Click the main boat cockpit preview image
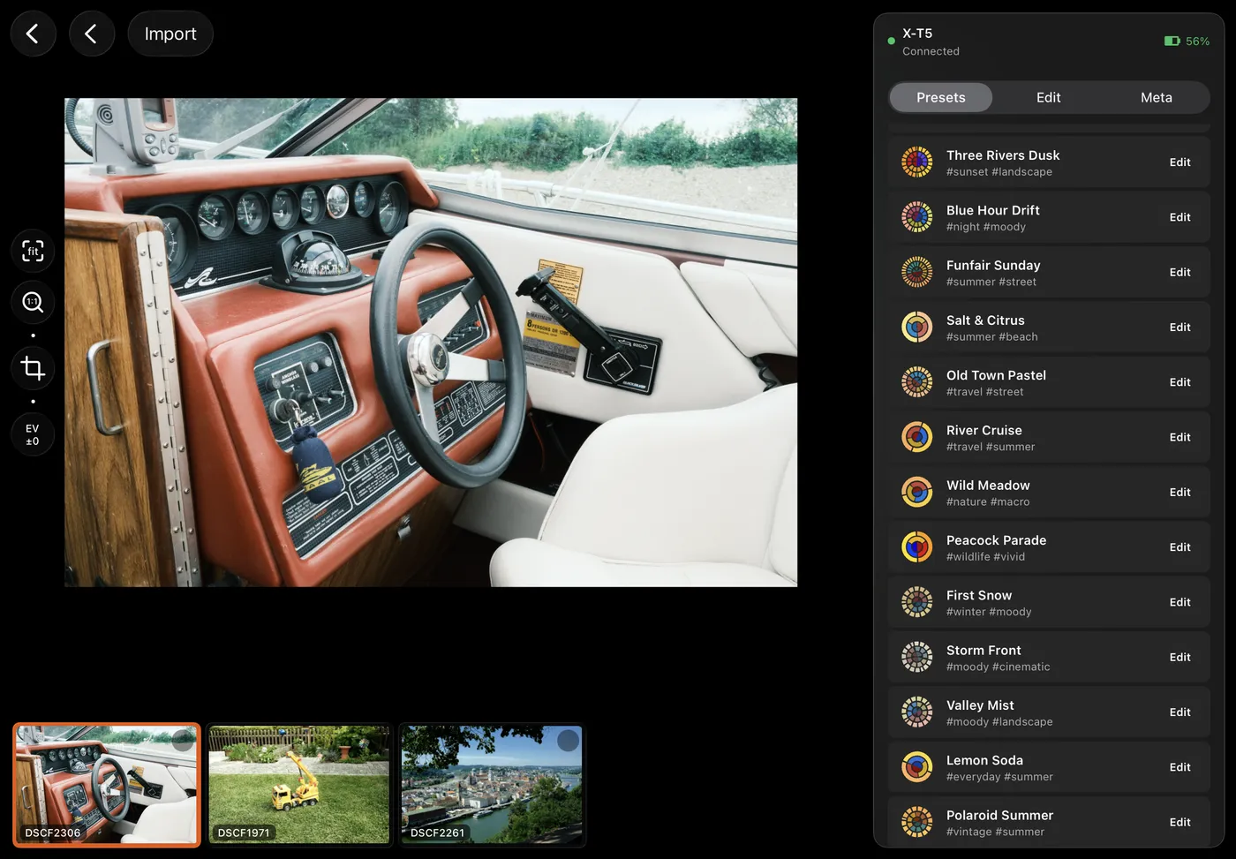Screen dimensions: 1236x859 click(431, 343)
